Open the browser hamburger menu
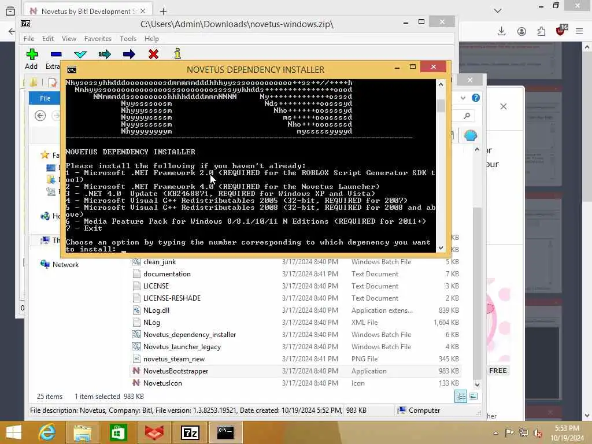The image size is (592, 444). pyautogui.click(x=579, y=31)
